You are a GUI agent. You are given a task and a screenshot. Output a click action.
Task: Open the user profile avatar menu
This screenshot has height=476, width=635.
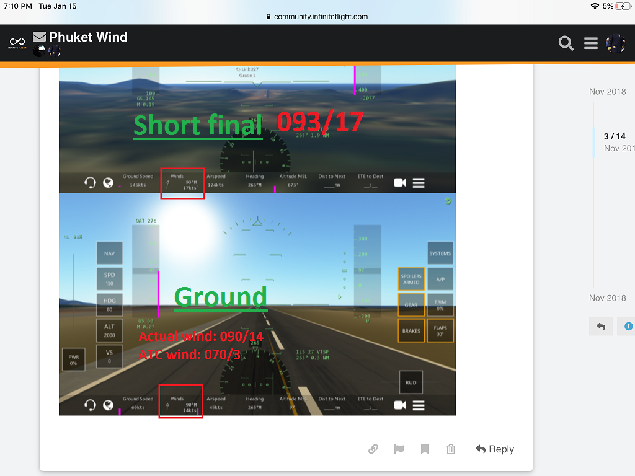pos(615,43)
